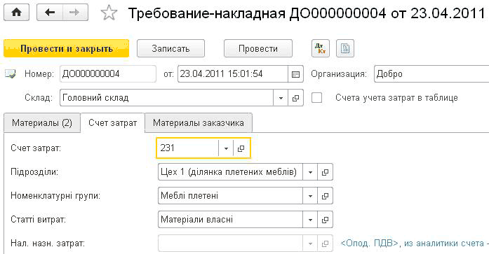
Task: Expand the Статті витрат dropdown arrow
Action: click(x=310, y=220)
